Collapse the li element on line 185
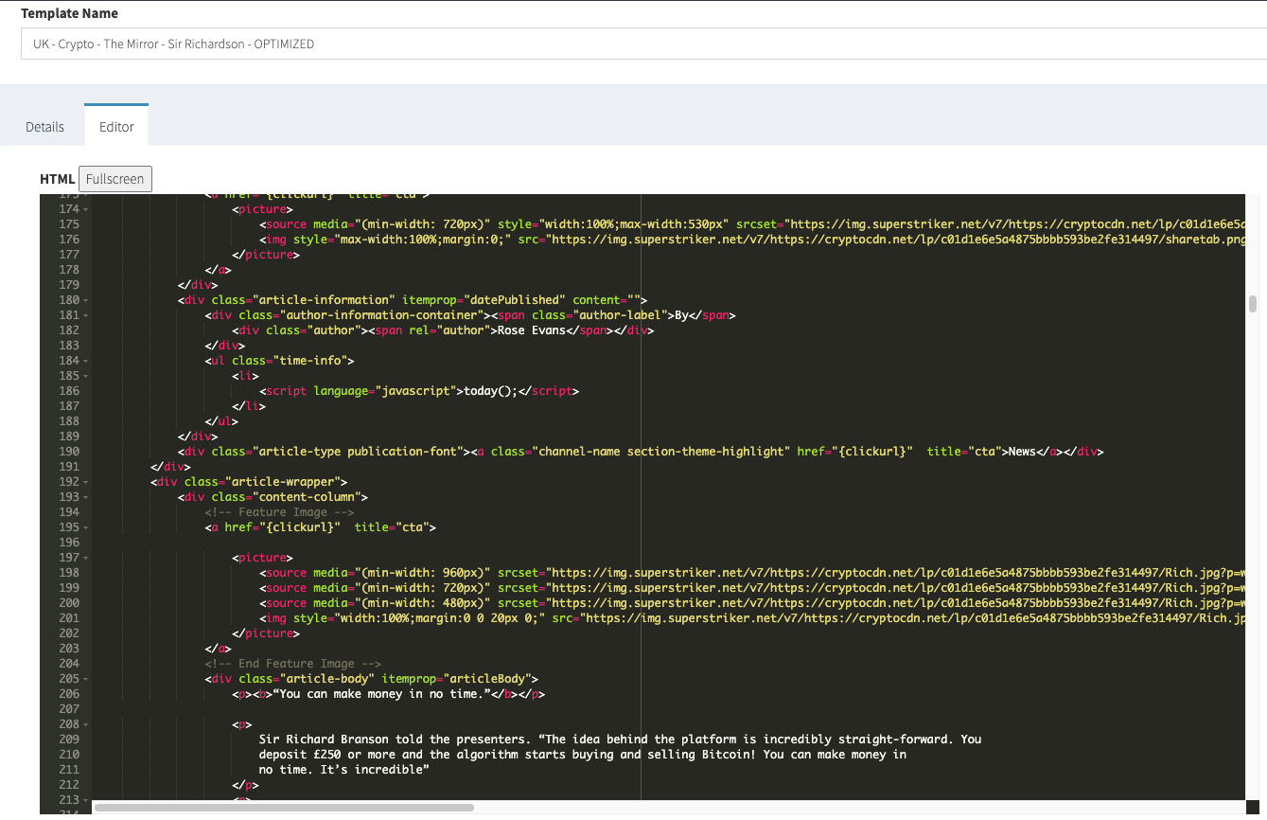Image resolution: width=1267 pixels, height=820 pixels. tap(85, 376)
